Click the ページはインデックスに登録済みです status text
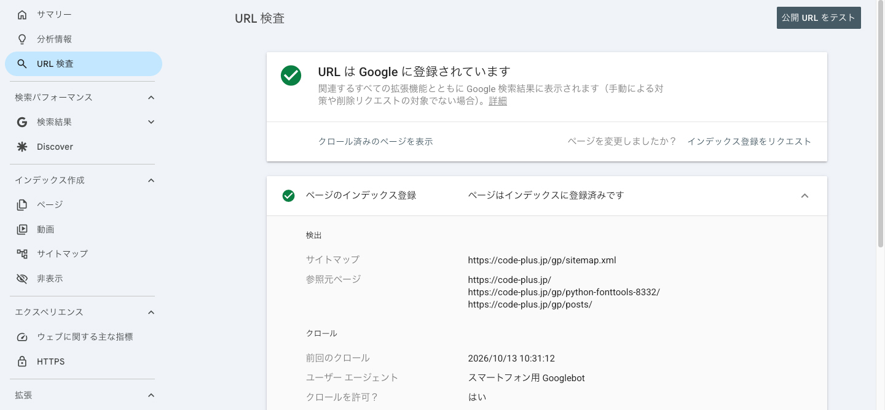 [x=546, y=196]
